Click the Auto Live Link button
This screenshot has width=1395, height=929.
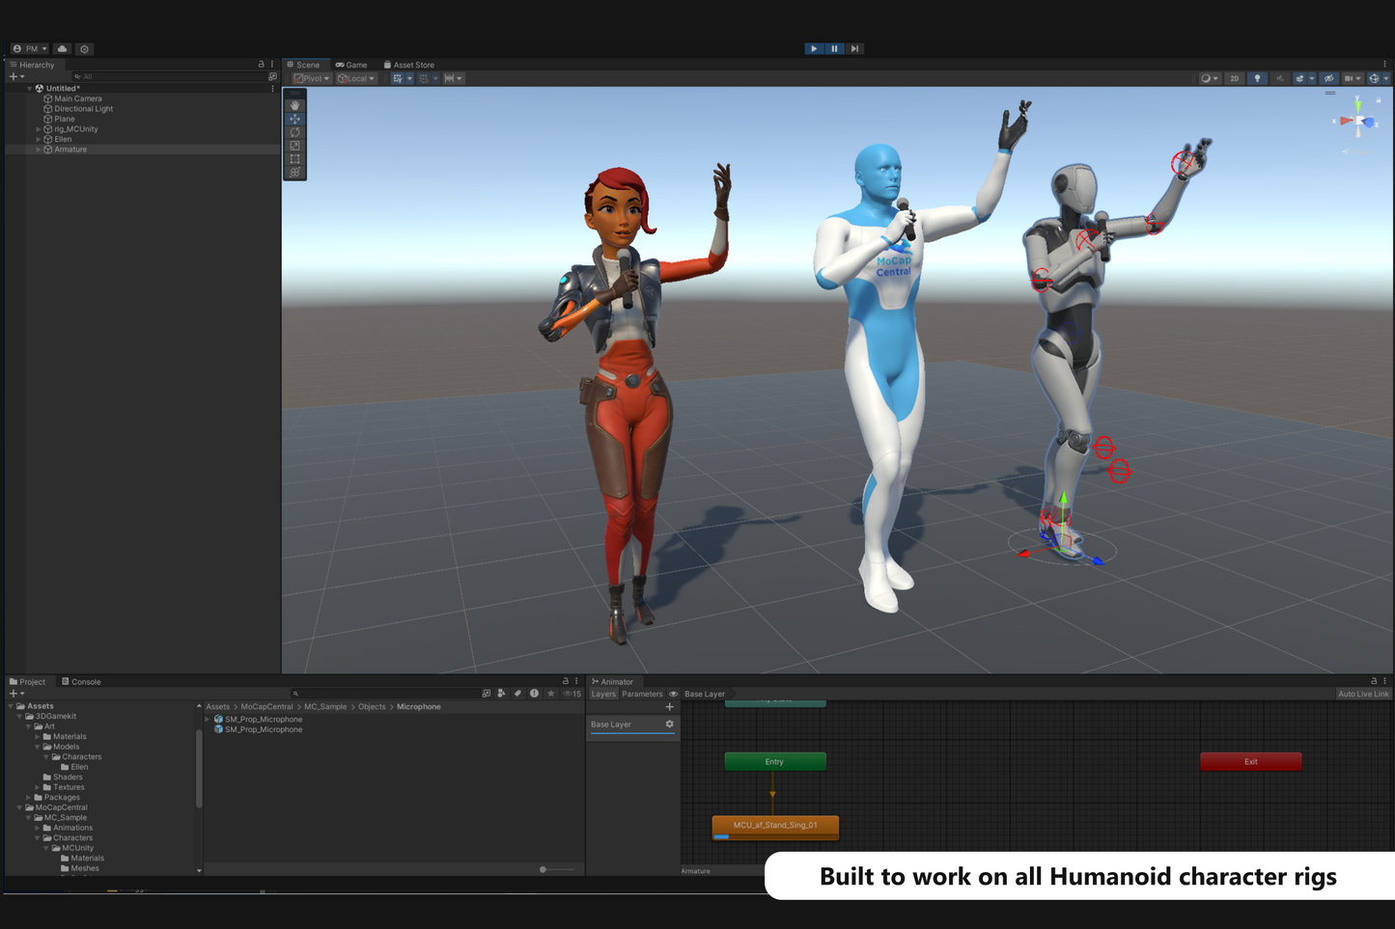tap(1363, 694)
